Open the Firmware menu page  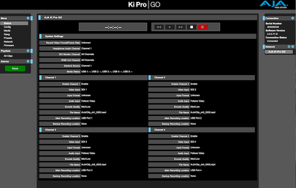click(9, 45)
